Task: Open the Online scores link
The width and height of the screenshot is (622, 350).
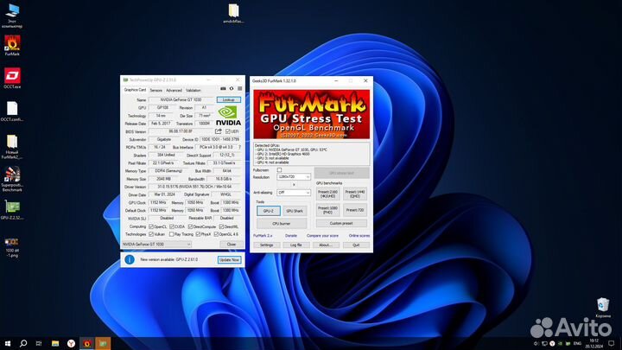Action: pyautogui.click(x=359, y=236)
